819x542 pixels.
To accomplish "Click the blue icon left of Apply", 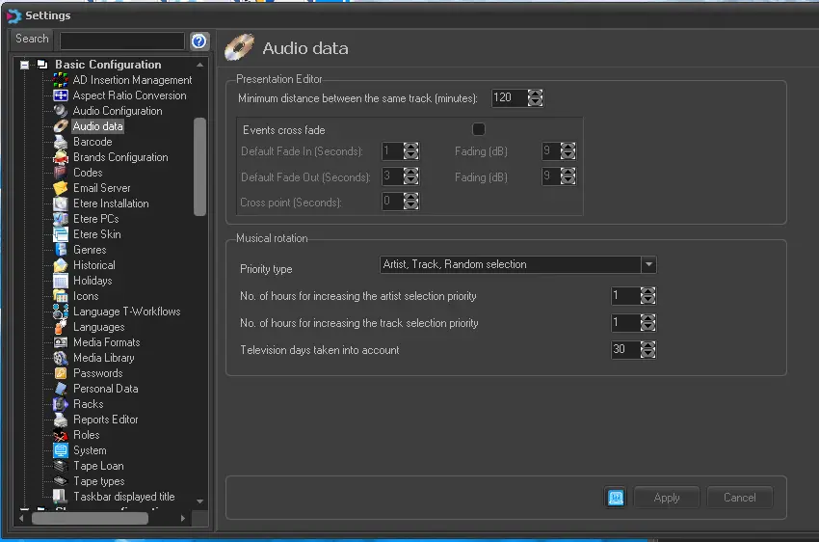I will pyautogui.click(x=615, y=498).
